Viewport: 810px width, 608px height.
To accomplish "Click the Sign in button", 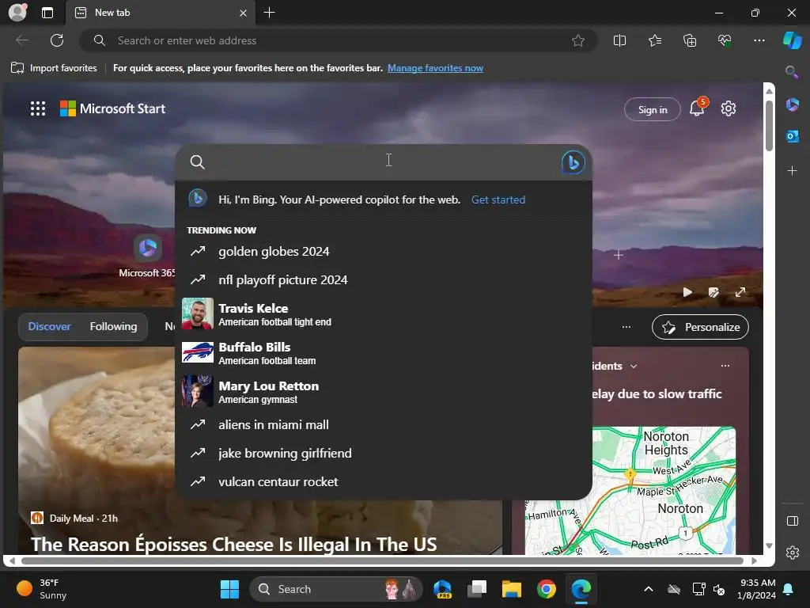I will (653, 109).
